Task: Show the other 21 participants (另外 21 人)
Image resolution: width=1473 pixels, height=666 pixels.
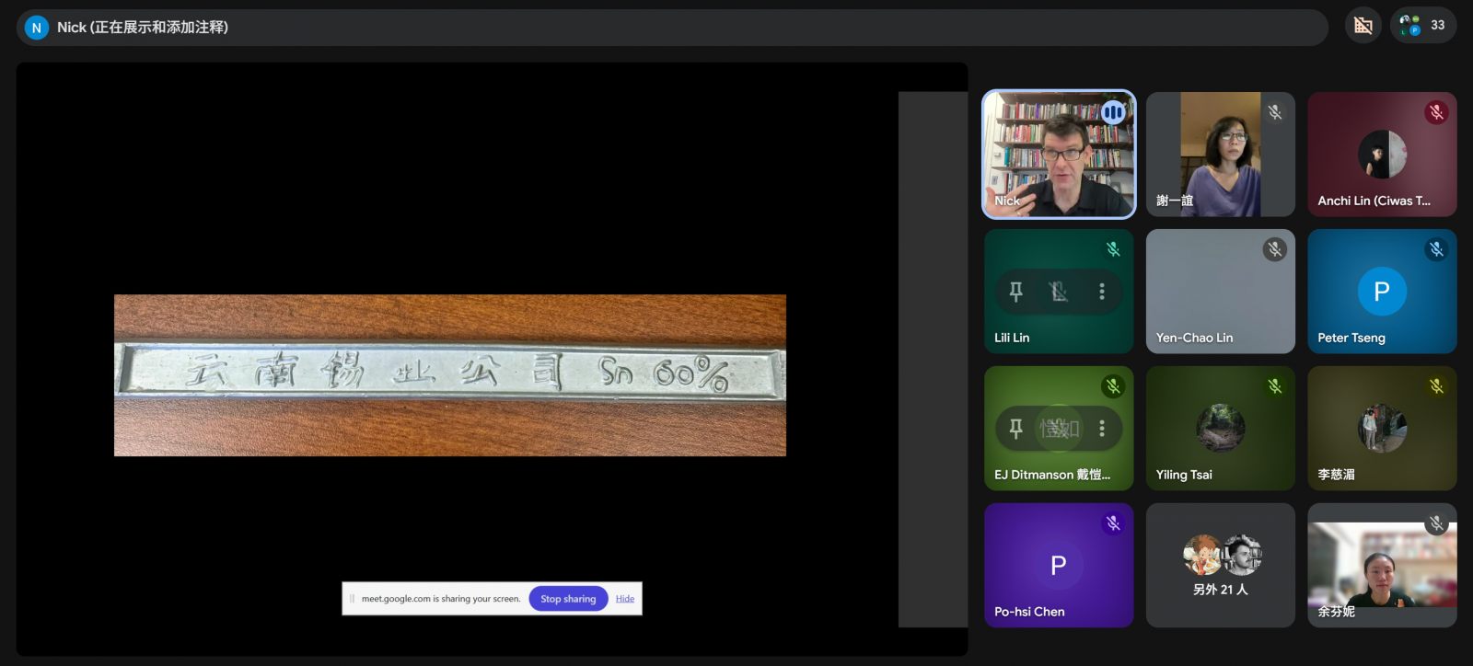Action: (1221, 566)
